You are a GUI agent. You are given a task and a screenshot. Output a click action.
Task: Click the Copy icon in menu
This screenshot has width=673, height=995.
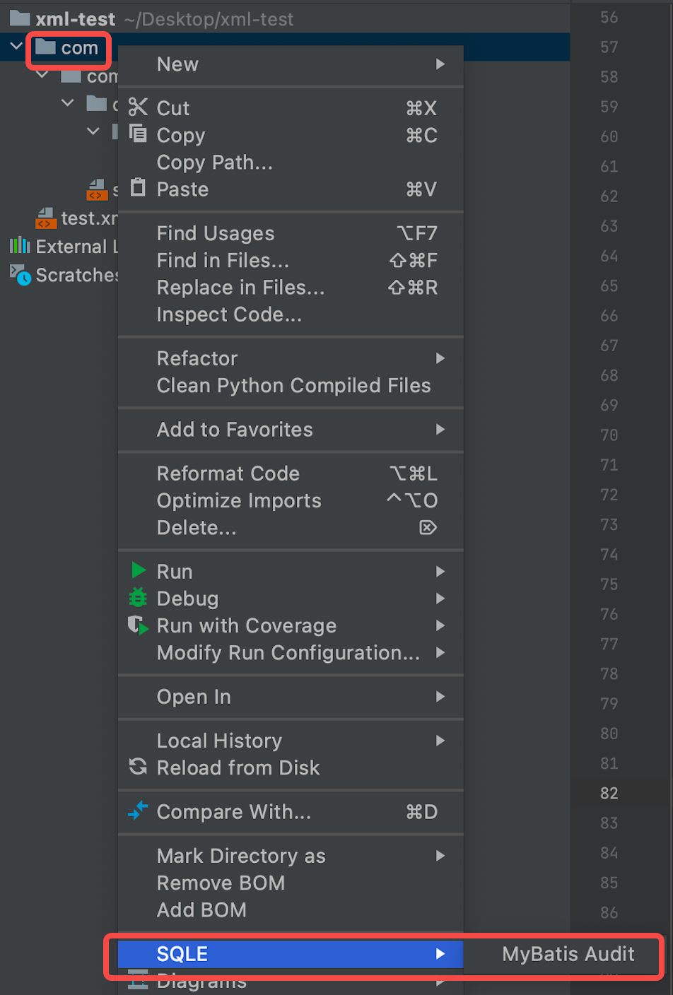pyautogui.click(x=138, y=134)
